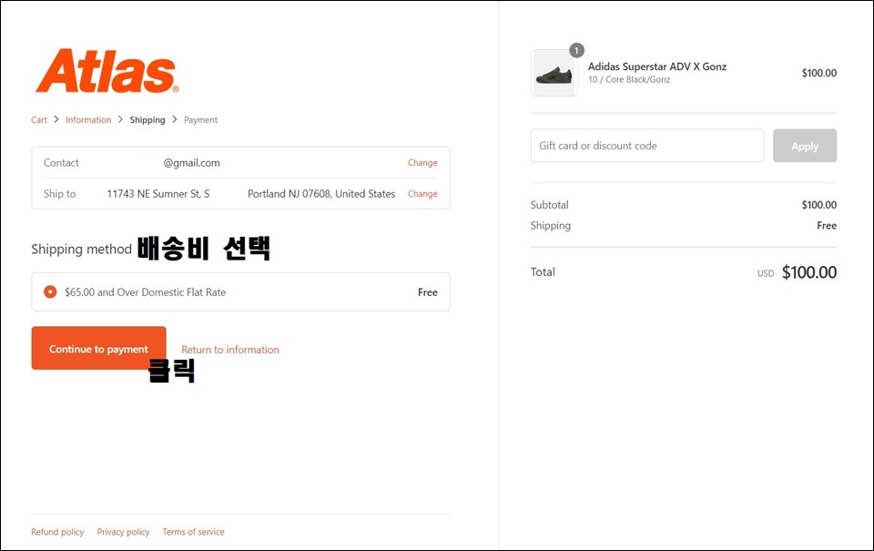Select the Shipping breadcrumb step
The height and width of the screenshot is (551, 874).
pyautogui.click(x=147, y=120)
